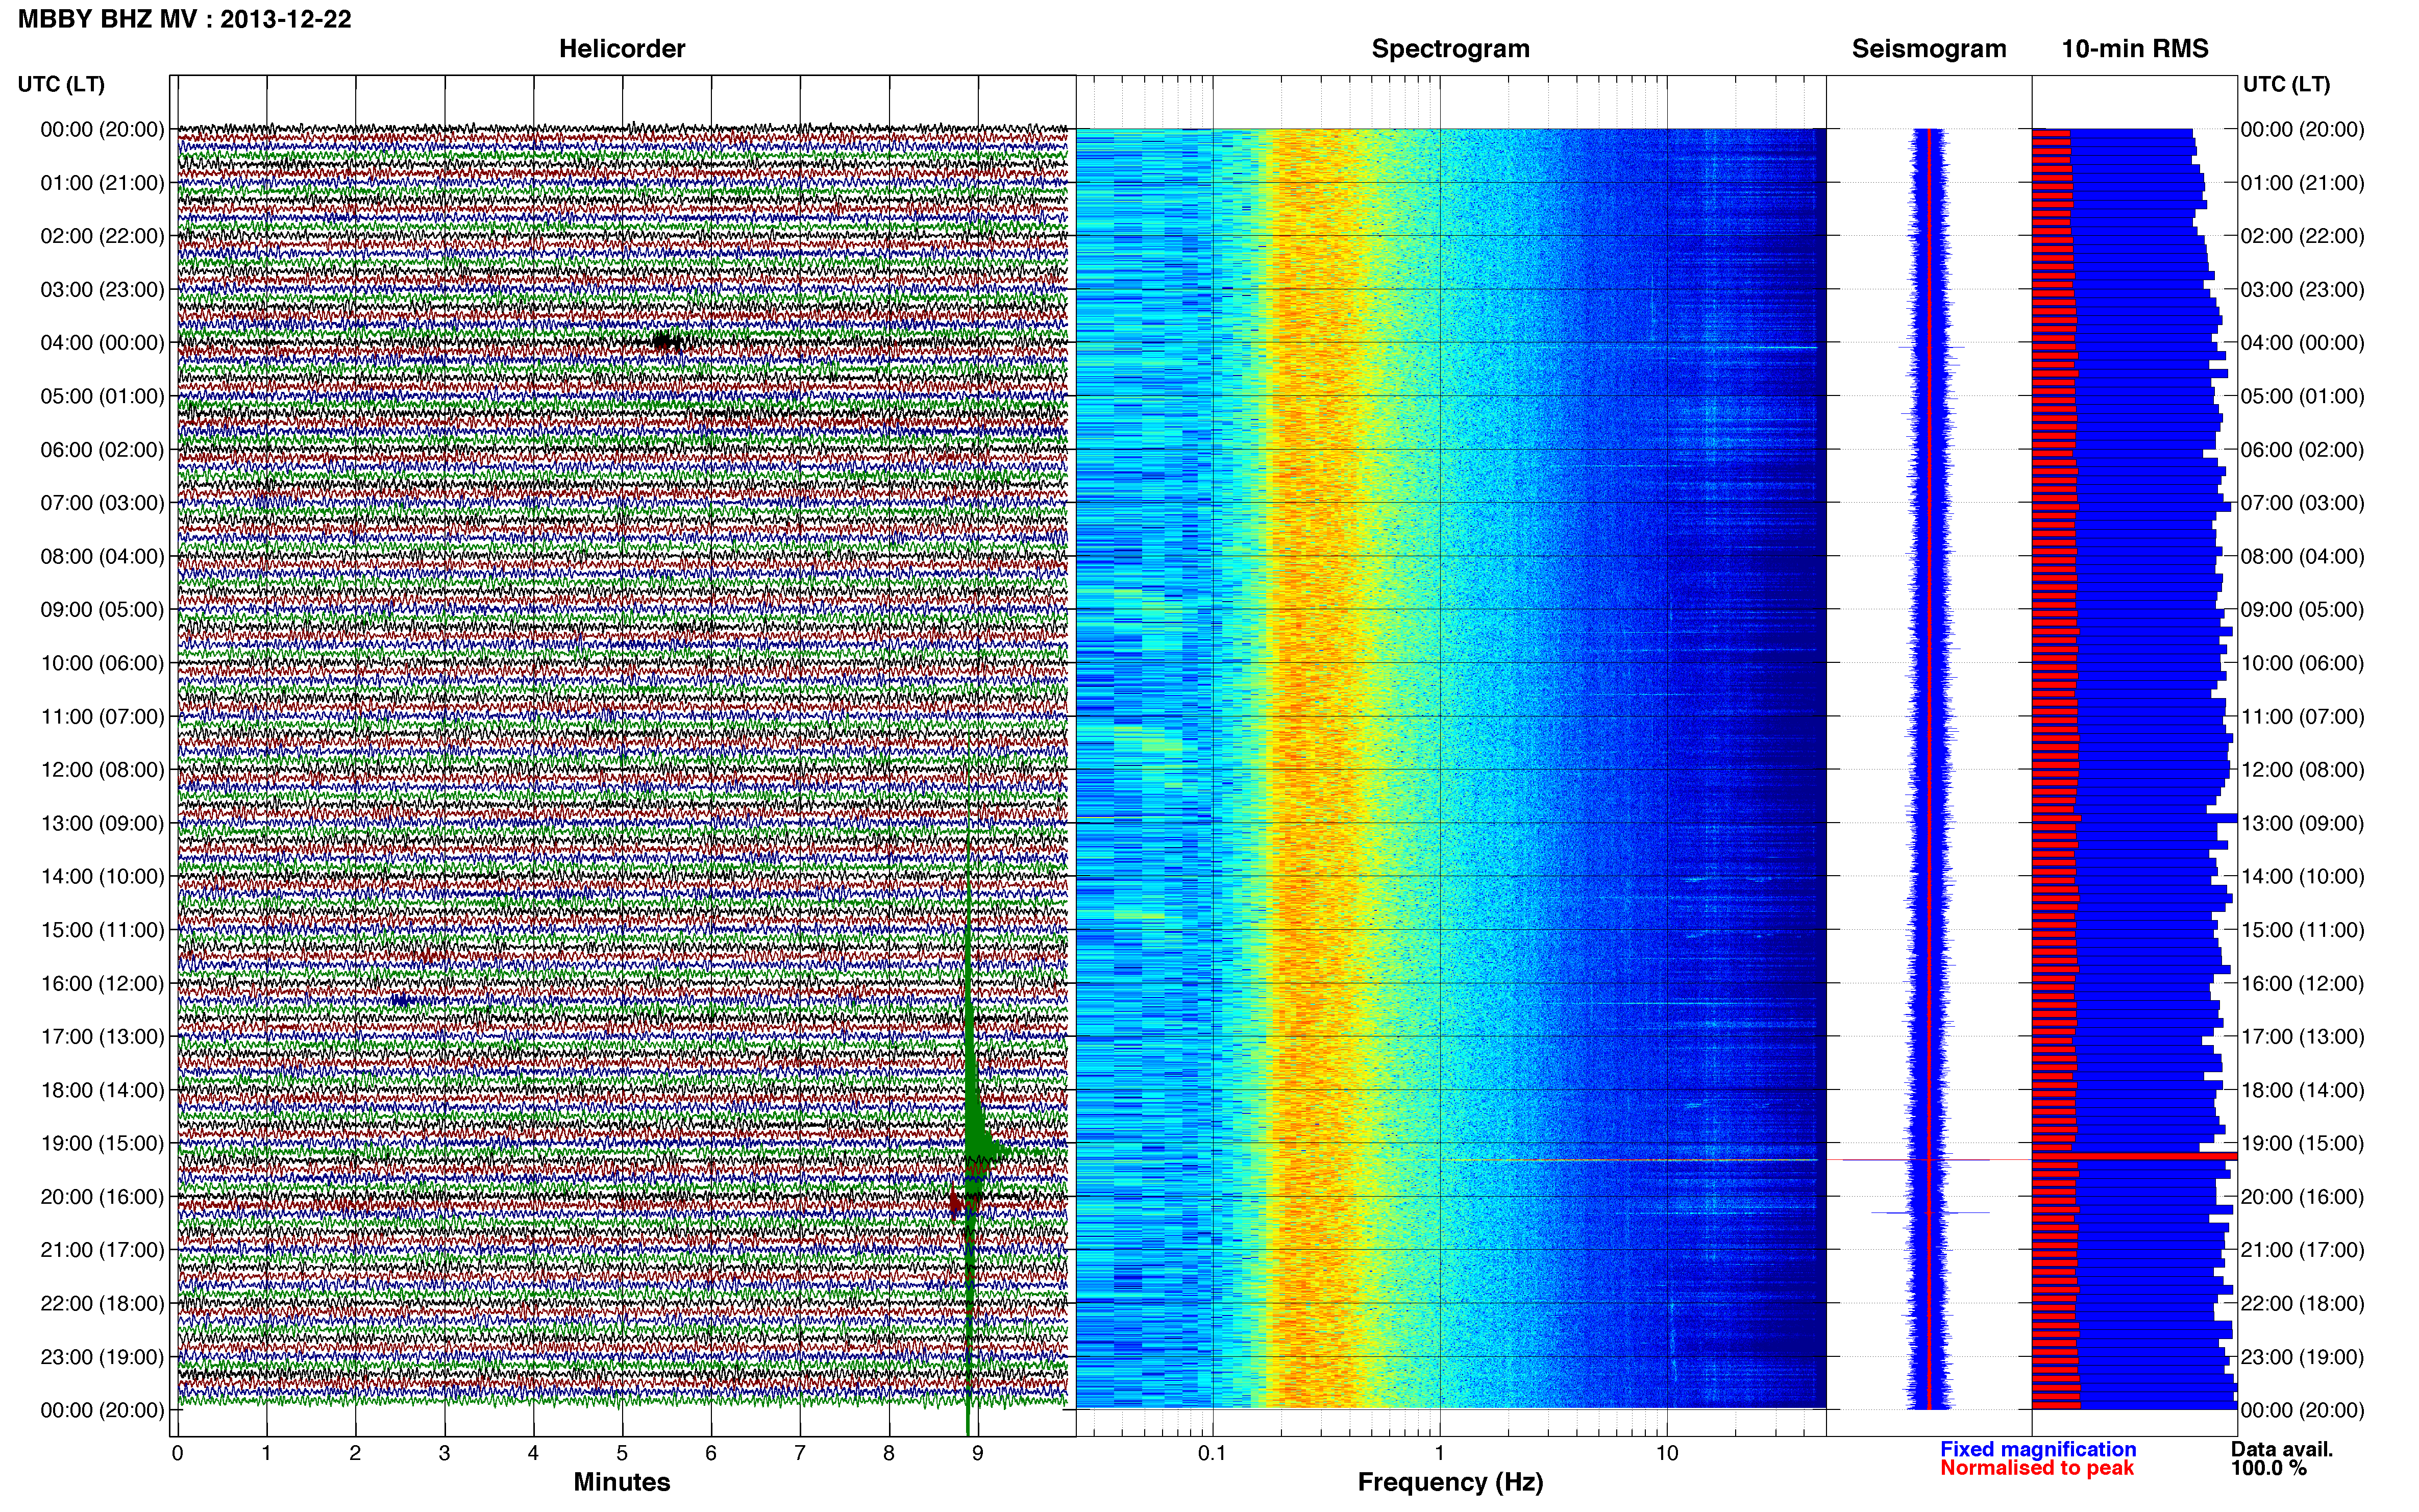This screenshot has width=2419, height=1512.
Task: Click left time label '04:00 (00:00)'
Action: [x=102, y=343]
